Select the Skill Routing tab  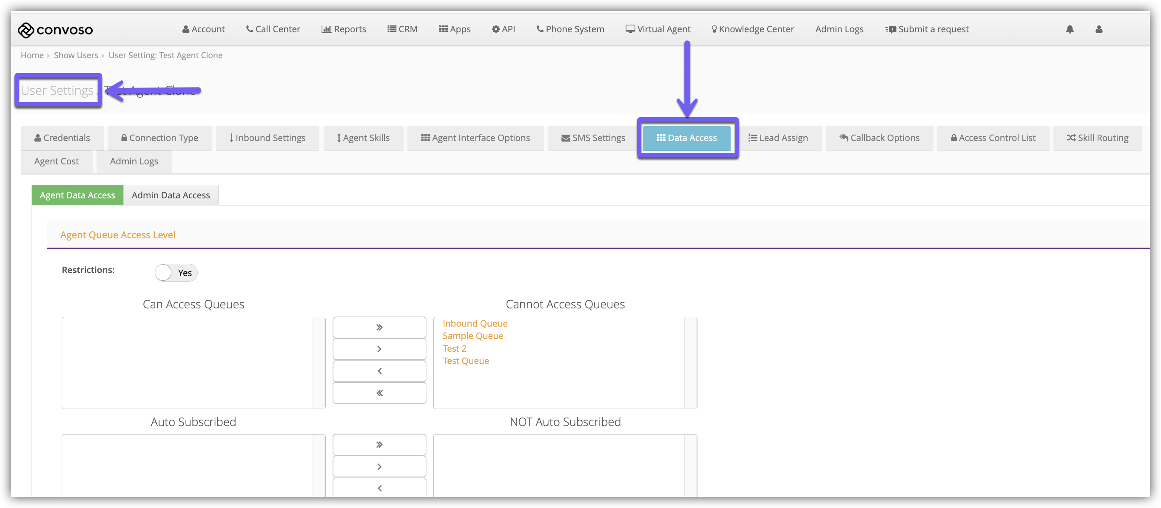coord(1098,138)
